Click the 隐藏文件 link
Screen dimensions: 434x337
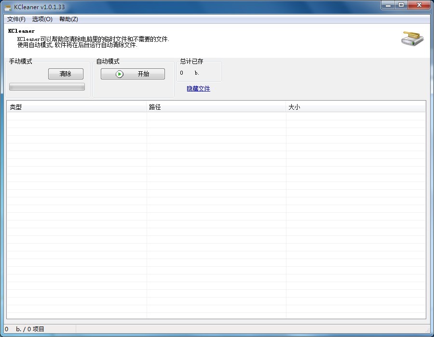pyautogui.click(x=198, y=89)
